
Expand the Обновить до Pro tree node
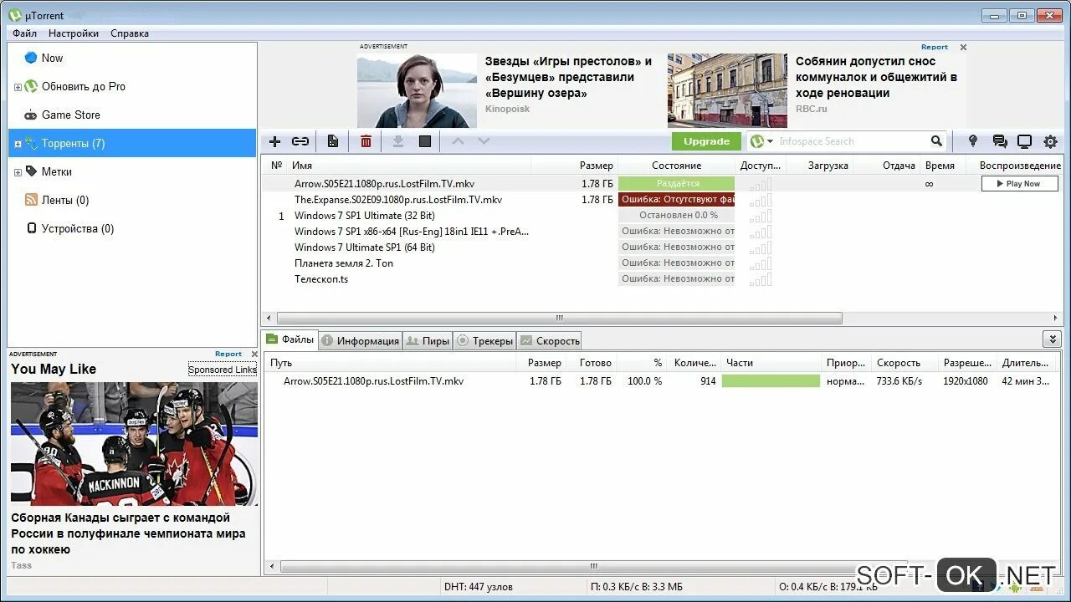tap(18, 87)
